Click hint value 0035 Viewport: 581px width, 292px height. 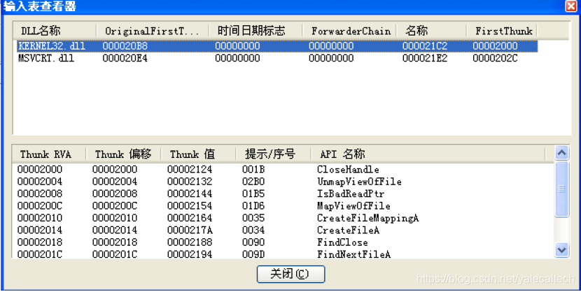point(253,218)
